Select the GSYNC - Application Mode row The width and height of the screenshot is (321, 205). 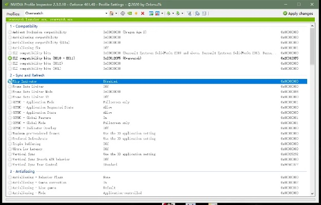pyautogui.click(x=157, y=102)
